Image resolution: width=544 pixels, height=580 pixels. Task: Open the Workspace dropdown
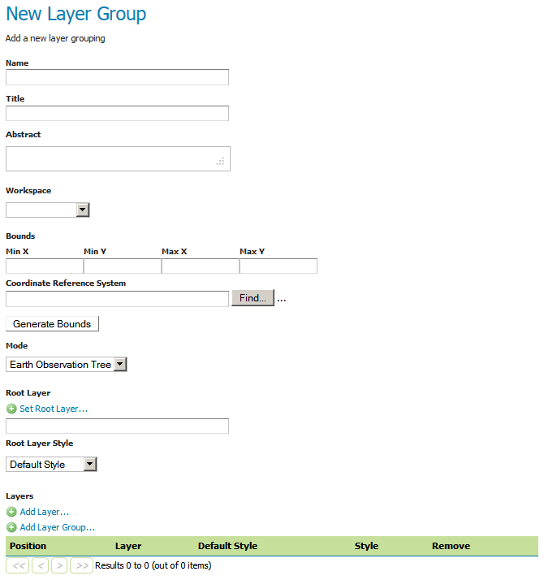[x=47, y=210]
